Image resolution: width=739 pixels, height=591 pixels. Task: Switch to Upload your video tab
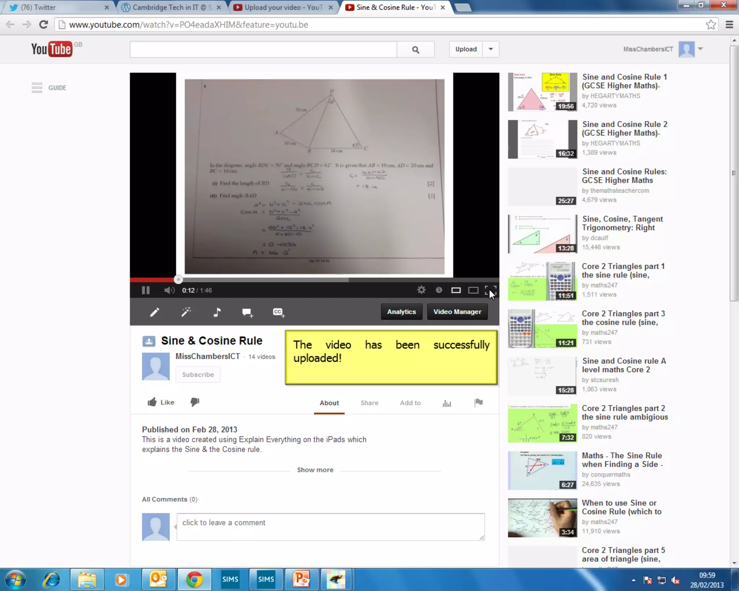coord(283,7)
